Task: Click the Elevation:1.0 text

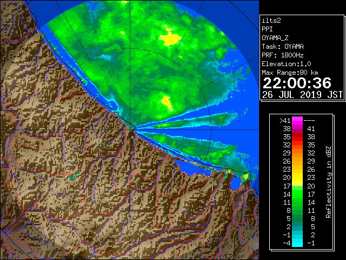Action: (287, 64)
